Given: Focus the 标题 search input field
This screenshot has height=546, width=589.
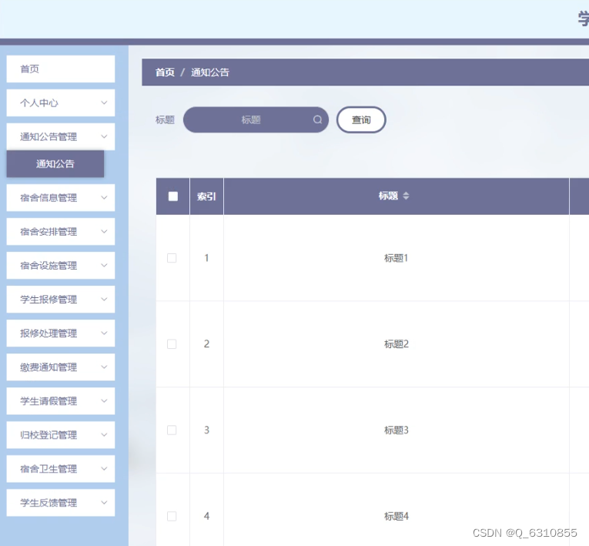Looking at the screenshot, I should pyautogui.click(x=256, y=119).
